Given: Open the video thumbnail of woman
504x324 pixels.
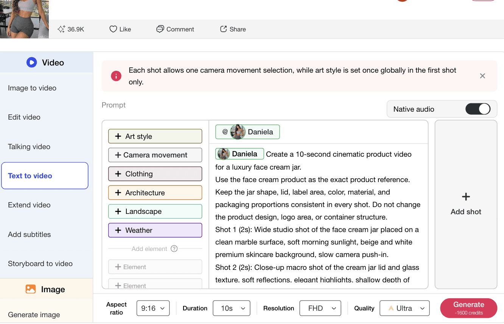Looking at the screenshot, I should [24, 19].
